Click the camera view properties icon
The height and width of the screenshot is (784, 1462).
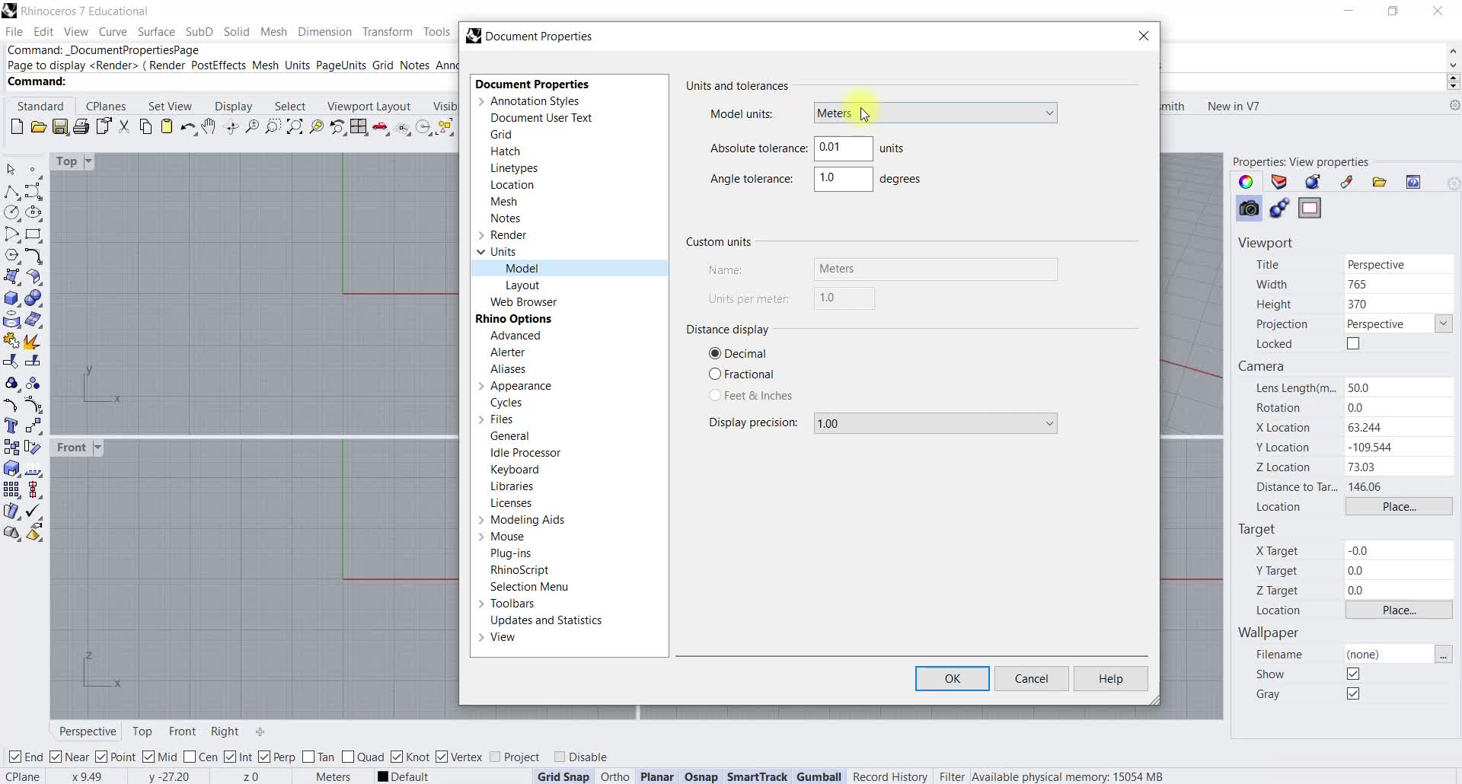pos(1249,208)
